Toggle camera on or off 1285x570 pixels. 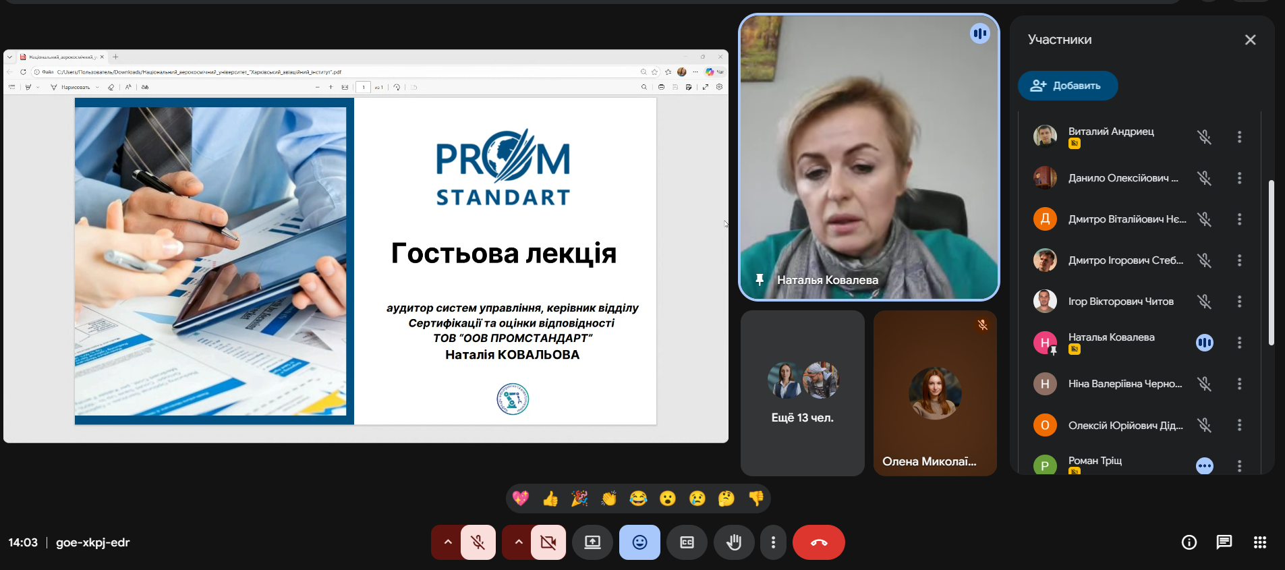pos(548,542)
